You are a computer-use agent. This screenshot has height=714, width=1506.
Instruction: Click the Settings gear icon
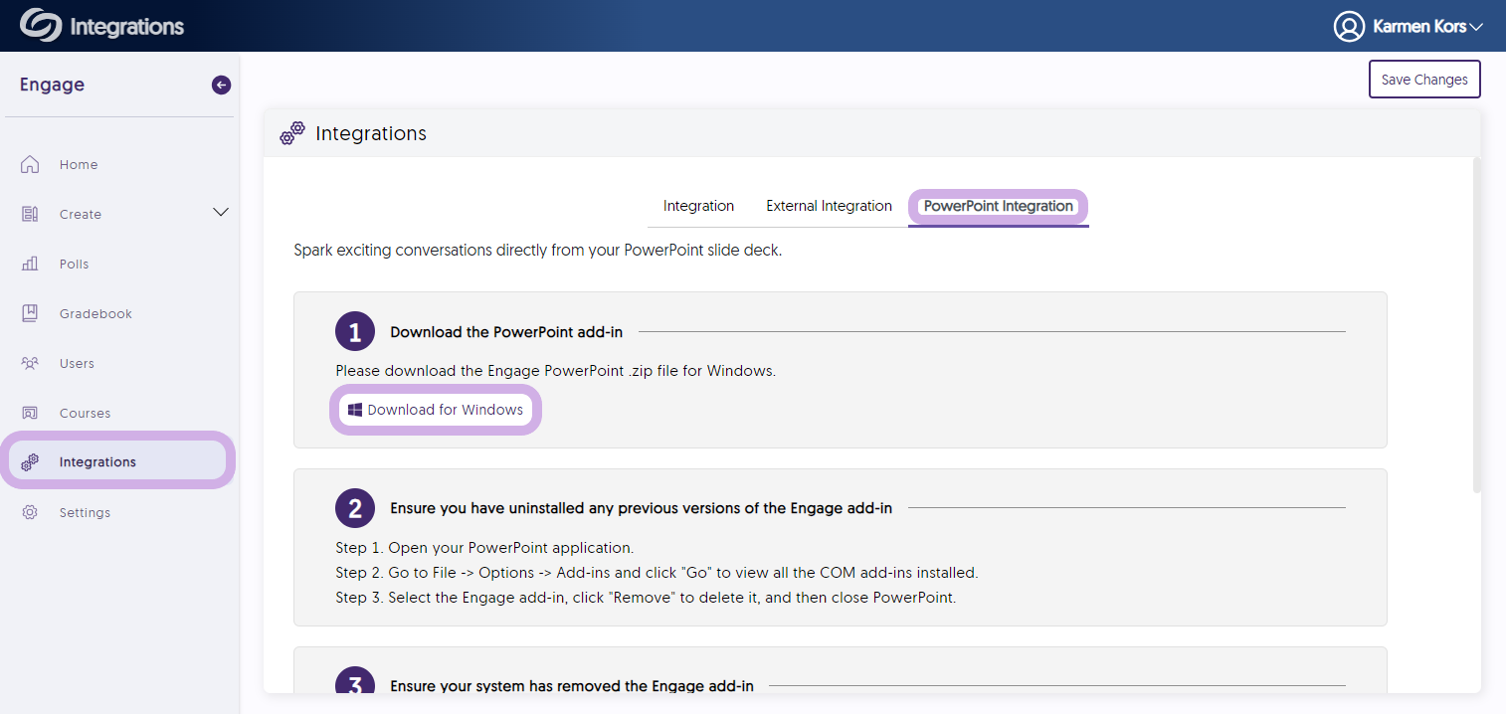[30, 512]
